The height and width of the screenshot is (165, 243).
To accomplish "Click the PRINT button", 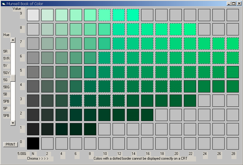I will (10, 144).
